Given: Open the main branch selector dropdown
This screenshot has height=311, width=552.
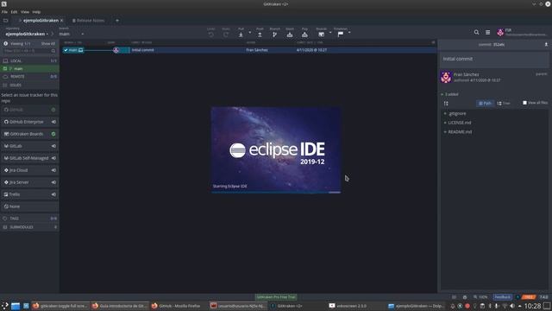Looking at the screenshot, I should coord(72,34).
